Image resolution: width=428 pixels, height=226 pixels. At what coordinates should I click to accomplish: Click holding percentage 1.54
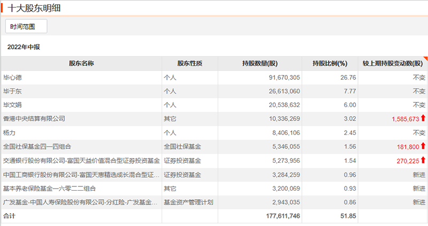pyautogui.click(x=350, y=161)
